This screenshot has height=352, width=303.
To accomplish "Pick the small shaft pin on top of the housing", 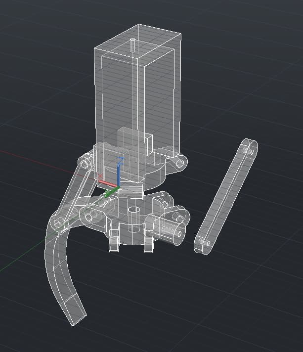I will [x=132, y=45].
